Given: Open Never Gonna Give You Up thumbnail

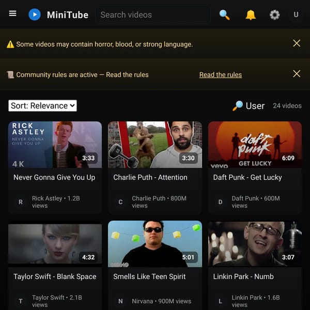Looking at the screenshot, I should coord(55,145).
